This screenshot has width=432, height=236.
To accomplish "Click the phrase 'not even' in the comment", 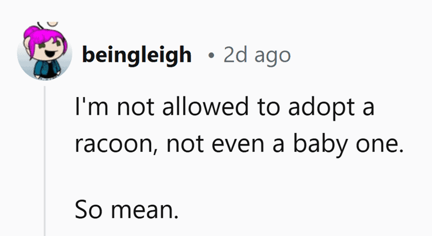I will click(x=215, y=144).
